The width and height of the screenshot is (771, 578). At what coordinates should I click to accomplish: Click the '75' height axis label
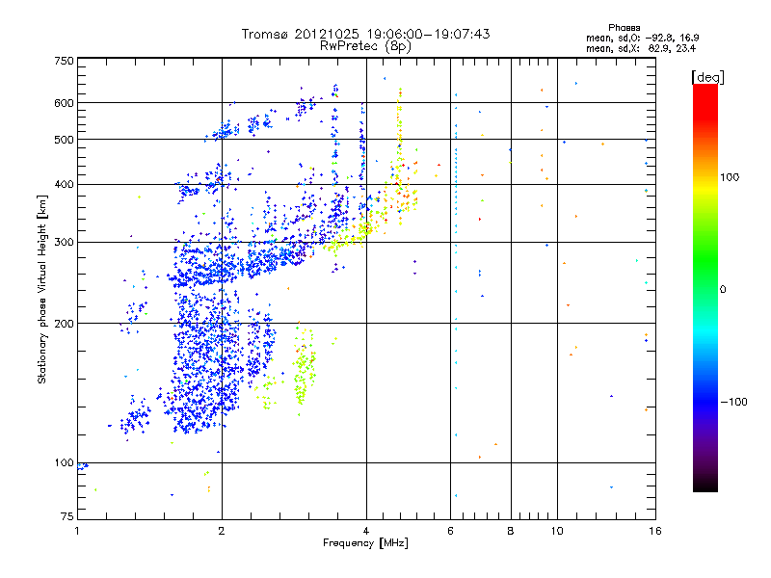click(x=67, y=516)
